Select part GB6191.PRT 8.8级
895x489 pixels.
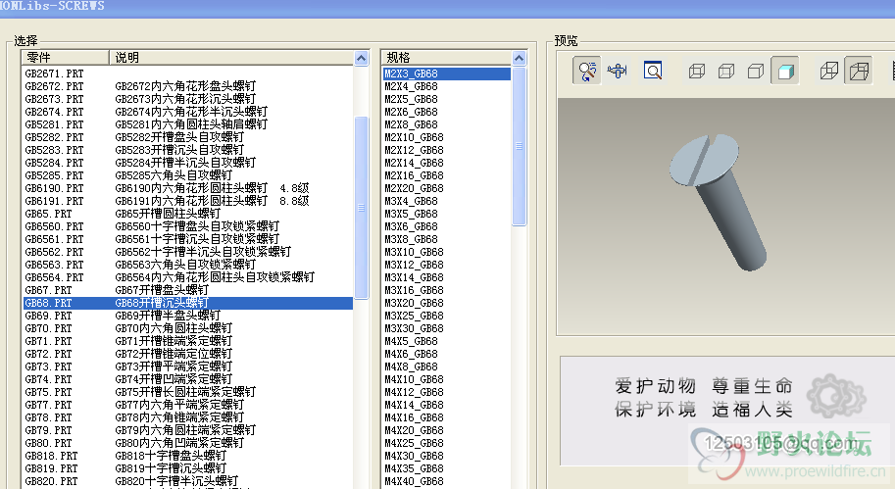pos(188,201)
